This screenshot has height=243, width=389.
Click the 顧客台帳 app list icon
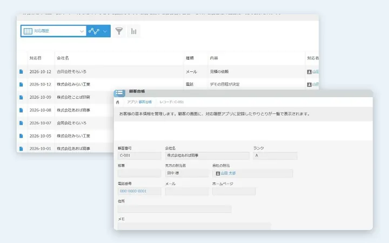[x=119, y=93]
